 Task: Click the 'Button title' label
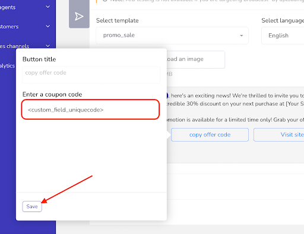(39, 59)
